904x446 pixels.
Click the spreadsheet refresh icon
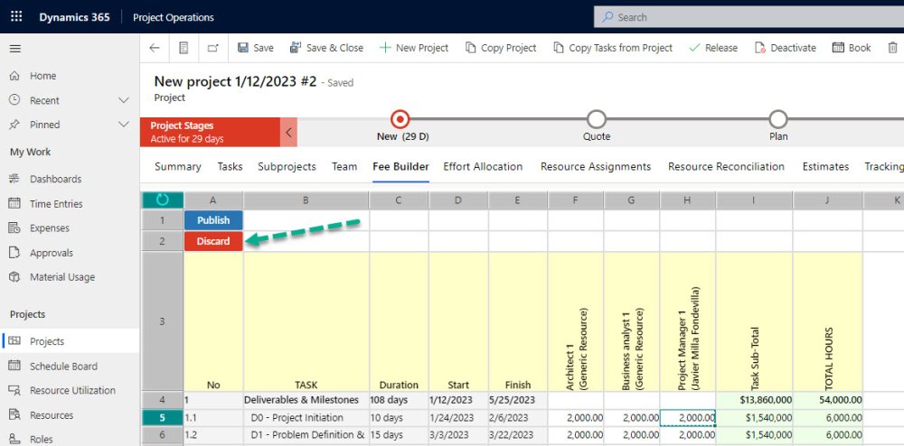coord(163,200)
